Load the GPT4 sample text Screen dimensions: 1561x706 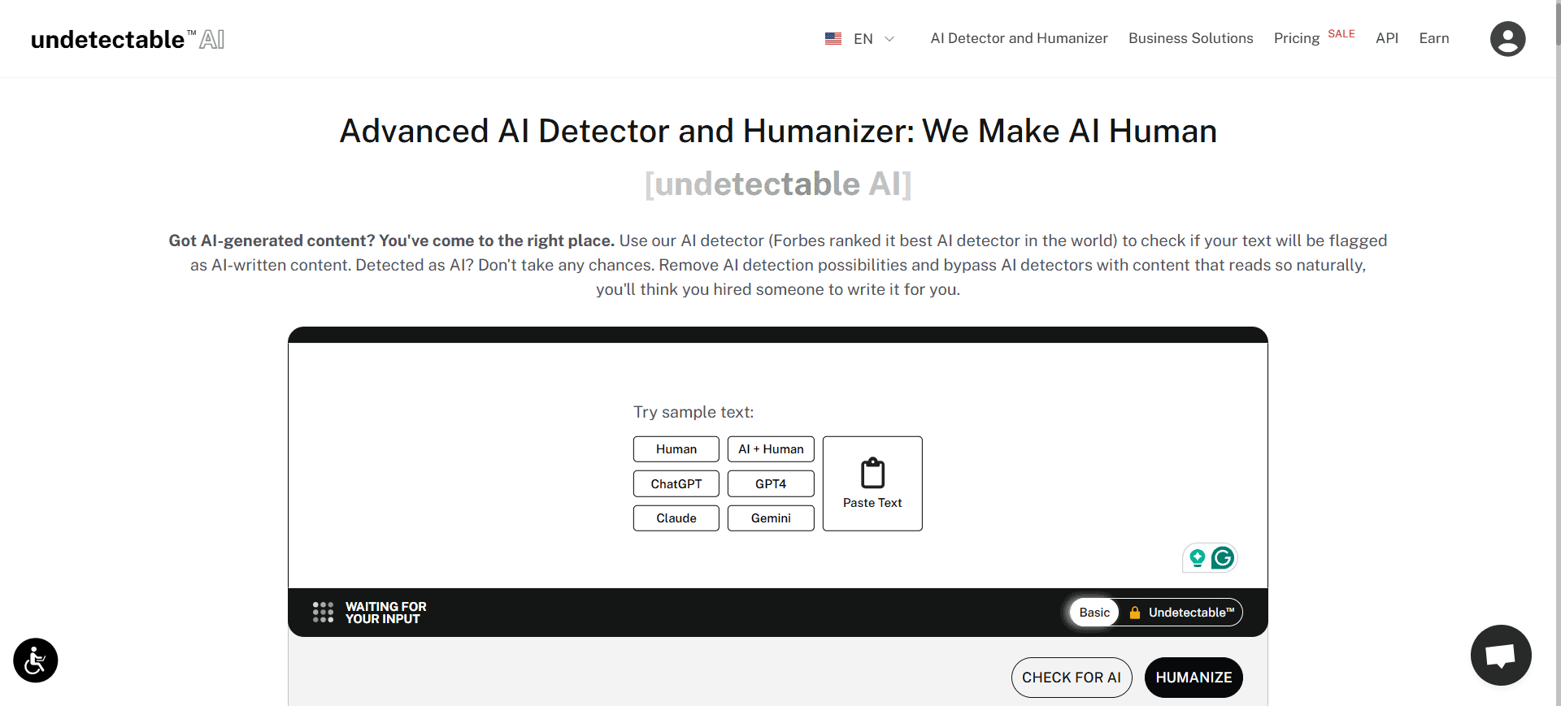point(771,483)
